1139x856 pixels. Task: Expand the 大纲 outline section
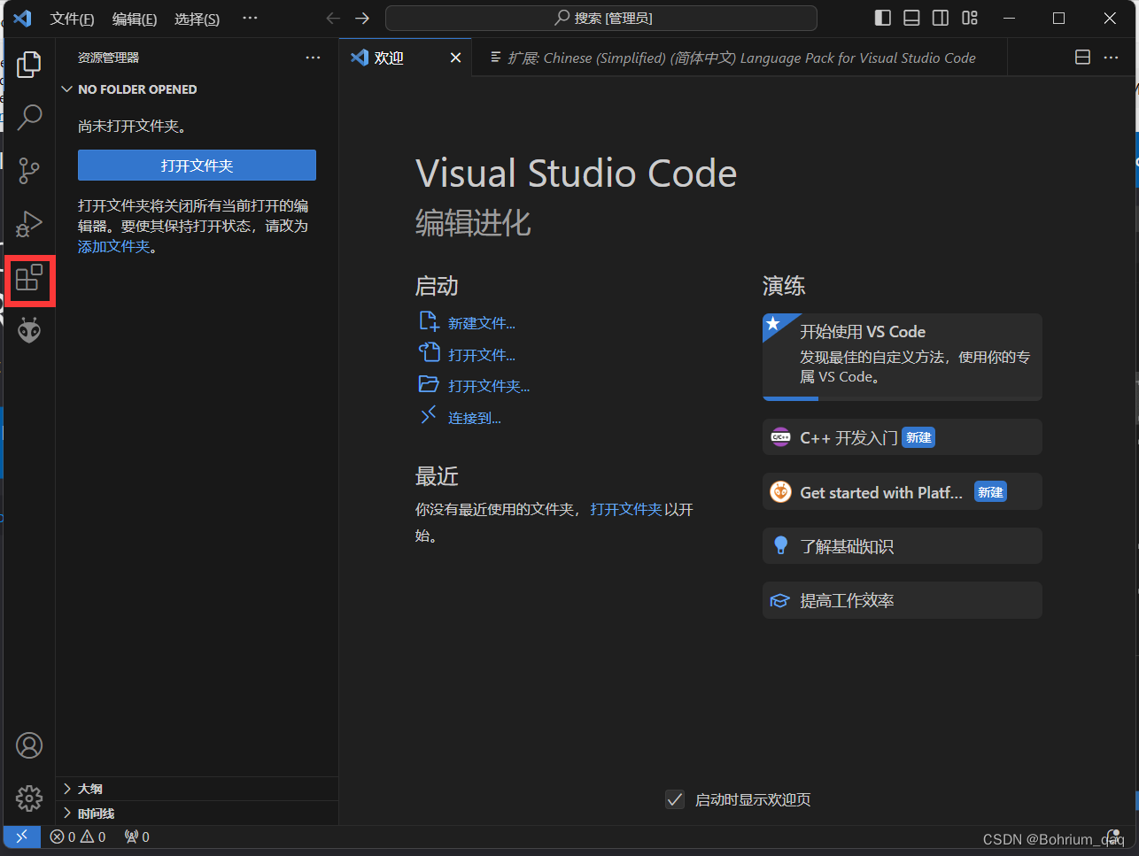[x=197, y=789]
